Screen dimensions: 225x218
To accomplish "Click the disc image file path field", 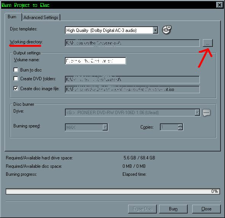I will click(132, 89).
